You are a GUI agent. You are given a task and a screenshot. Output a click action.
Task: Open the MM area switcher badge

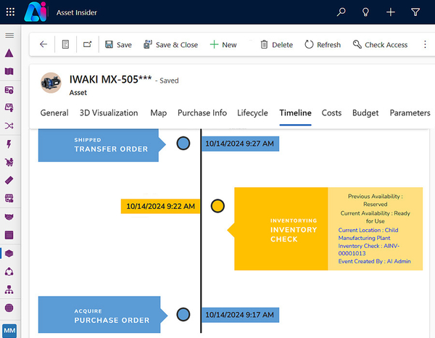(x=9, y=331)
